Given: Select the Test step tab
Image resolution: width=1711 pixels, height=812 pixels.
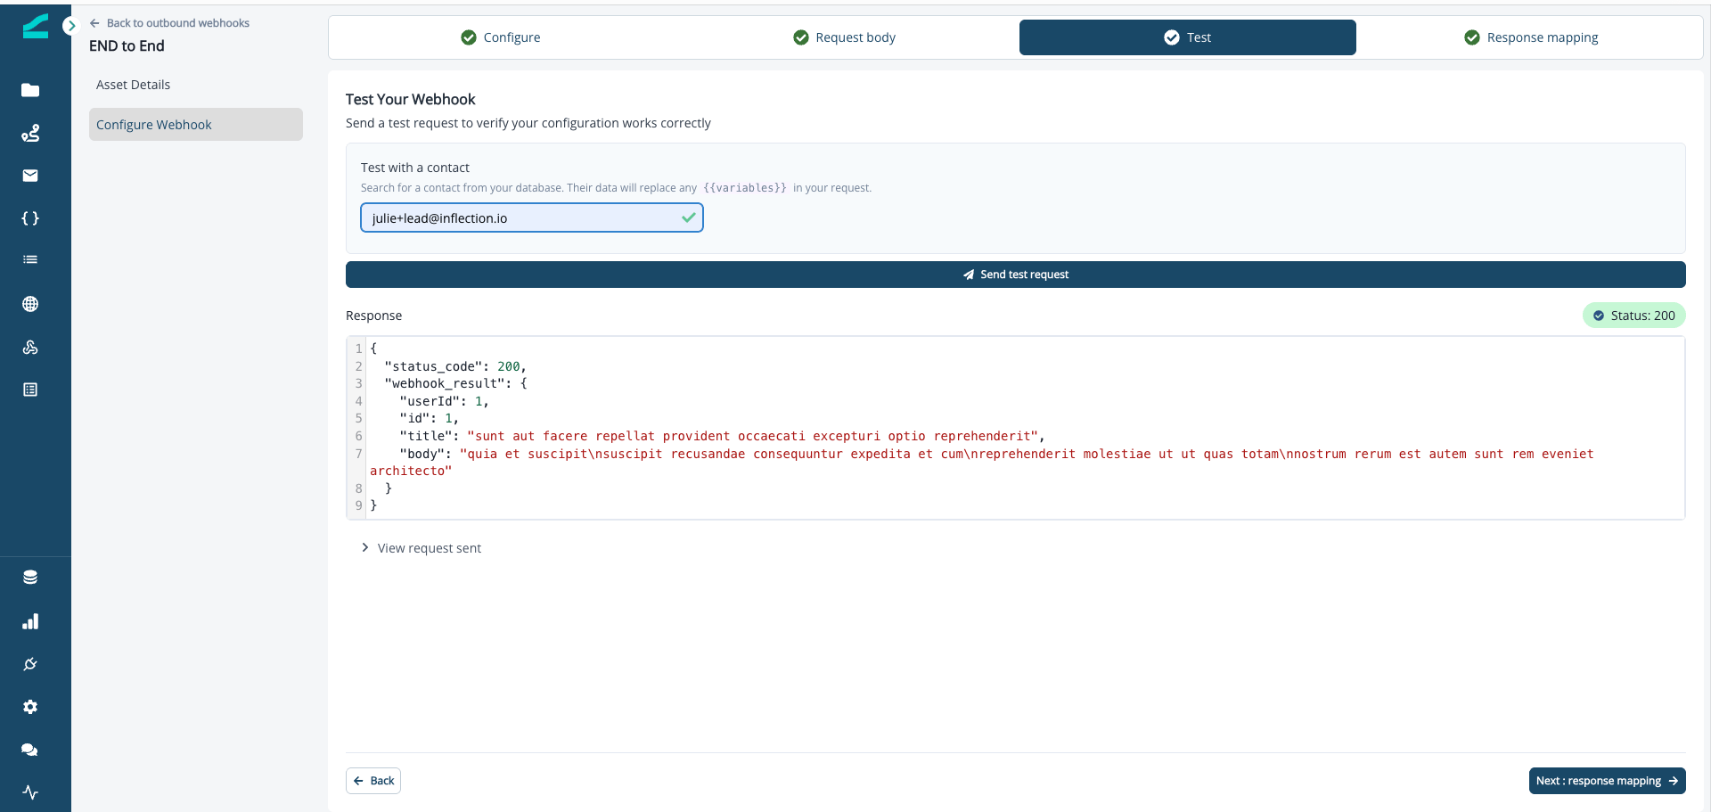Looking at the screenshot, I should 1188,37.
